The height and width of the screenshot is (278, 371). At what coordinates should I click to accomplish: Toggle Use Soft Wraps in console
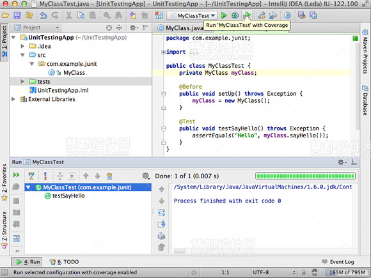click(x=162, y=213)
